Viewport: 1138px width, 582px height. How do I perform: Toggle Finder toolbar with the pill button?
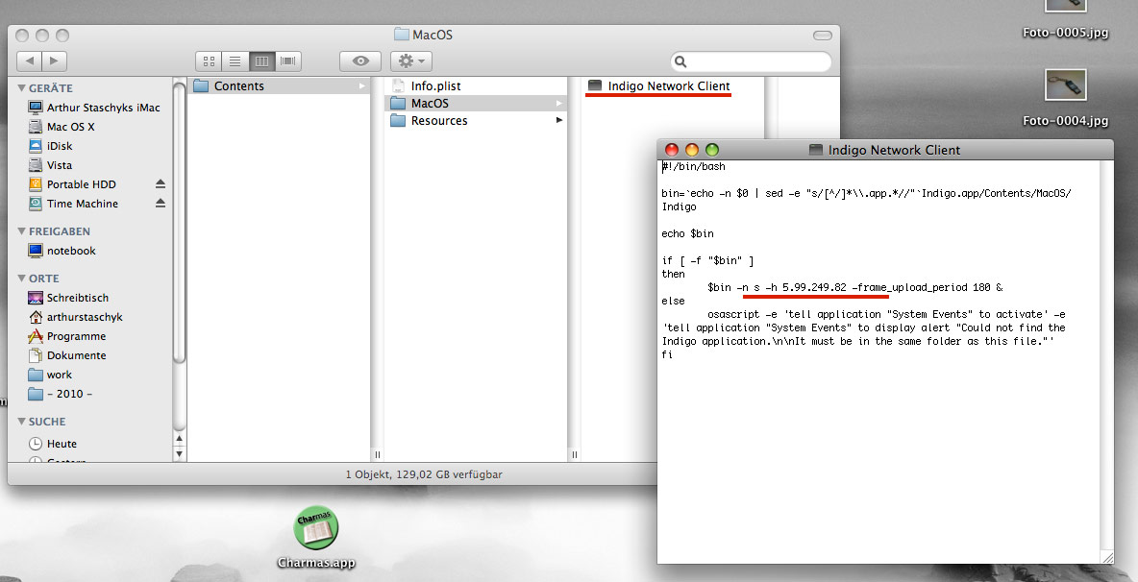point(823,35)
